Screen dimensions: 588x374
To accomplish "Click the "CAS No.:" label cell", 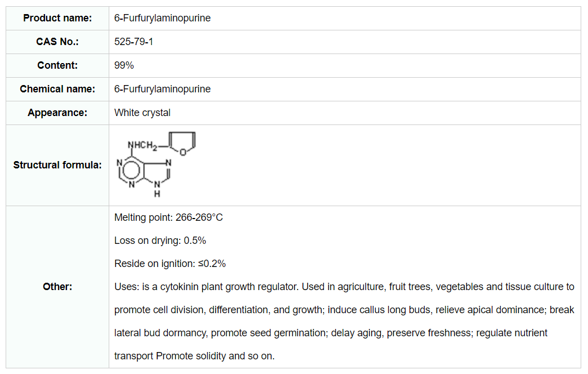I will [57, 42].
